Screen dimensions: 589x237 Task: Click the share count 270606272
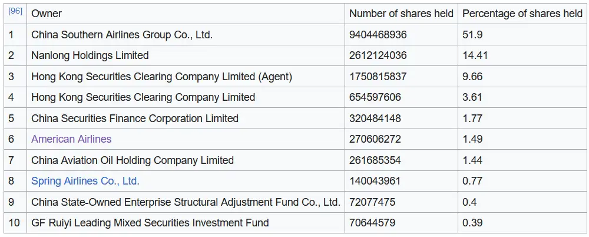point(375,139)
